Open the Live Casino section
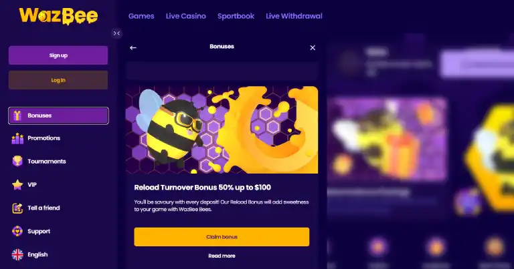 point(186,16)
